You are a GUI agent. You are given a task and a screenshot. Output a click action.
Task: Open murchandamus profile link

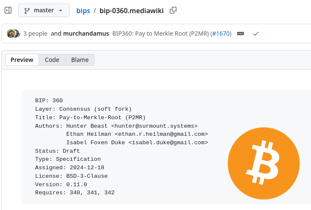click(86, 34)
